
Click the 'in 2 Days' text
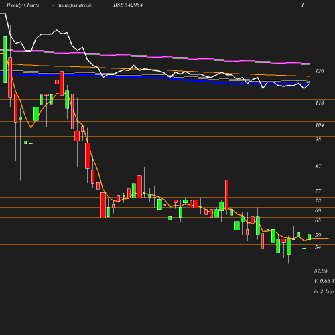(324, 291)
